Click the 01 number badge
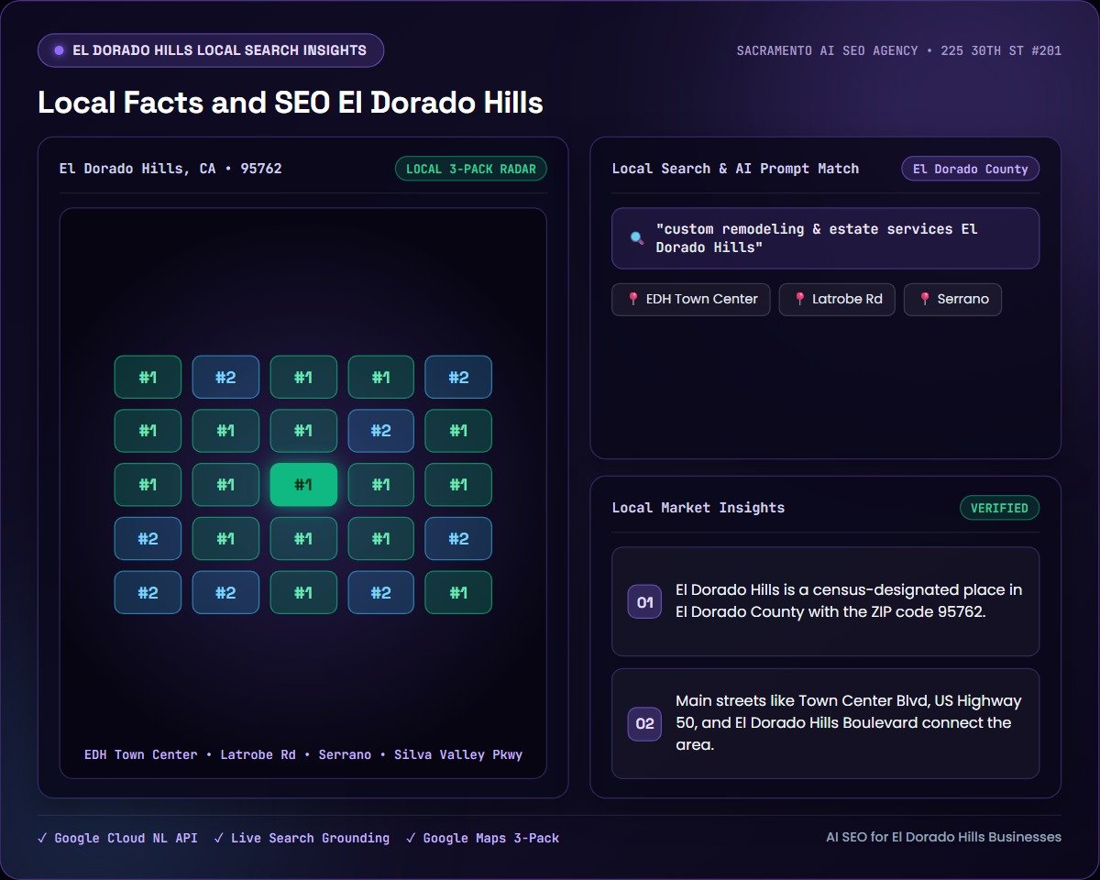Viewport: 1100px width, 880px height. tap(644, 601)
